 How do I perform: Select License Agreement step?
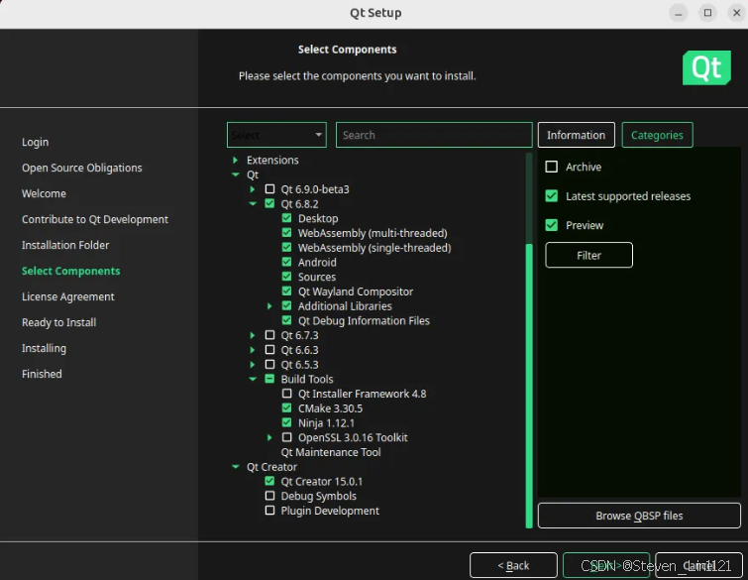coord(68,296)
